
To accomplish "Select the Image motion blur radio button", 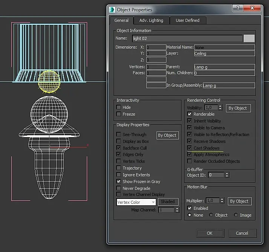I will point(236,215).
